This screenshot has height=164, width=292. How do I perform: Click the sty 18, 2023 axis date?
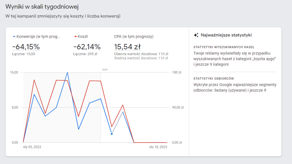[x=158, y=147]
